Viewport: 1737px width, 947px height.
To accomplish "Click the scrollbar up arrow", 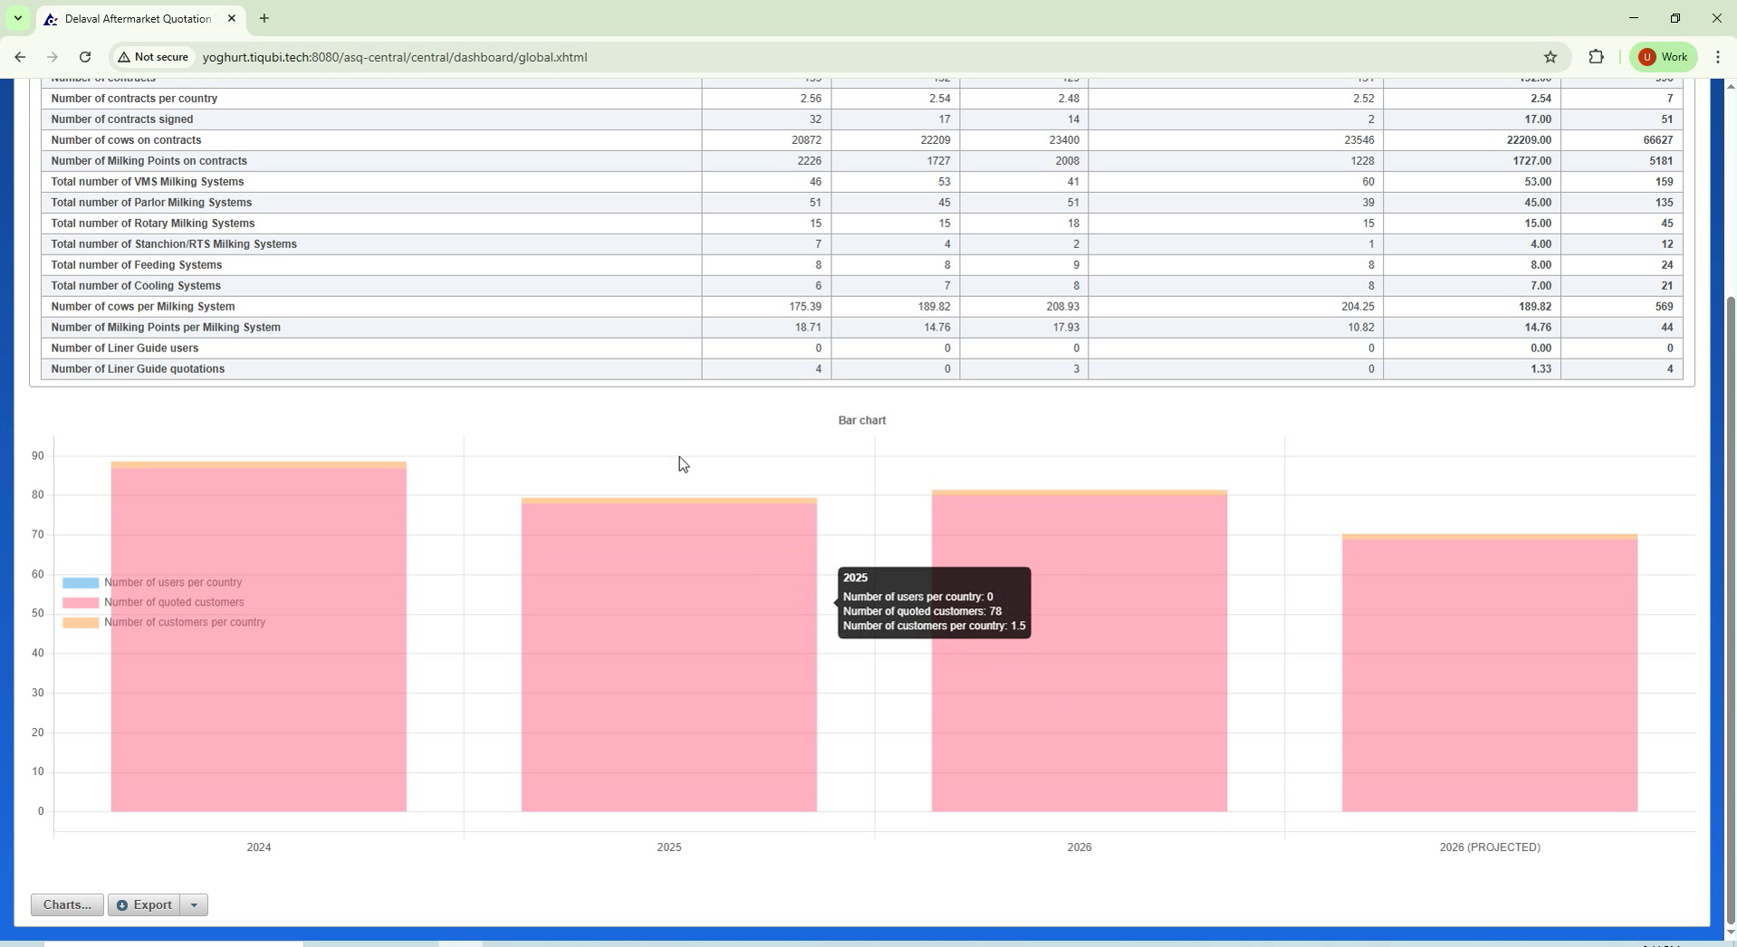I will 1731,86.
